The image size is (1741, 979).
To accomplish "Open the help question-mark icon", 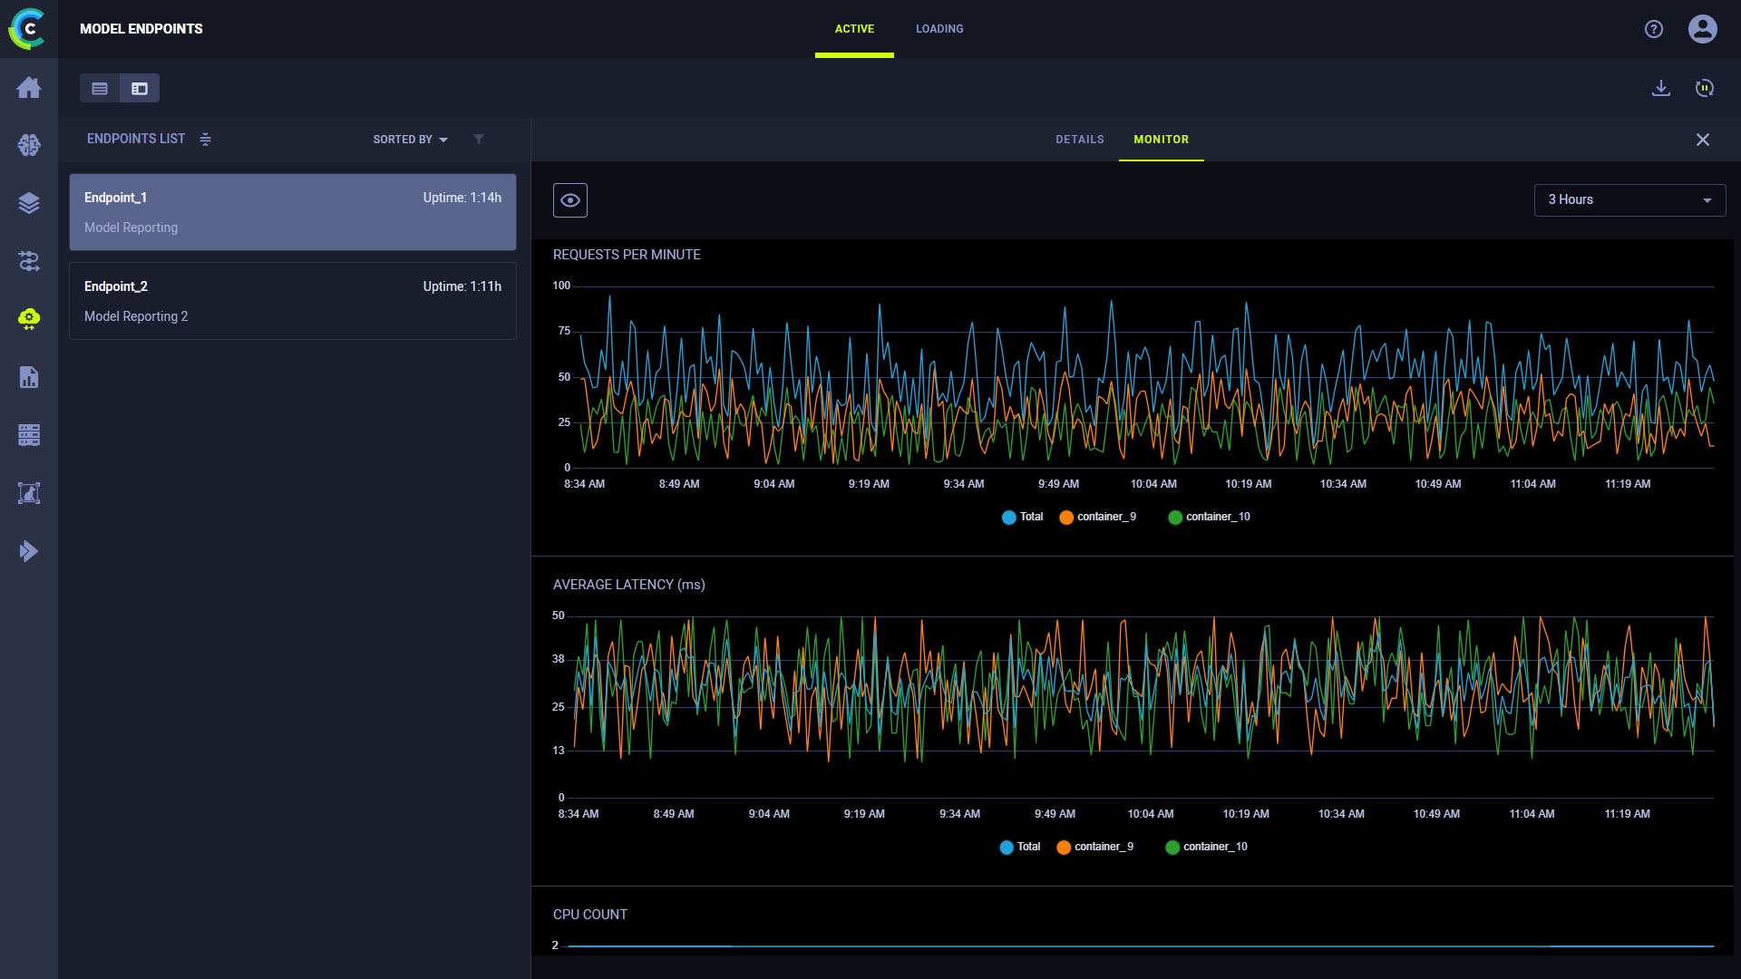I will tap(1654, 29).
